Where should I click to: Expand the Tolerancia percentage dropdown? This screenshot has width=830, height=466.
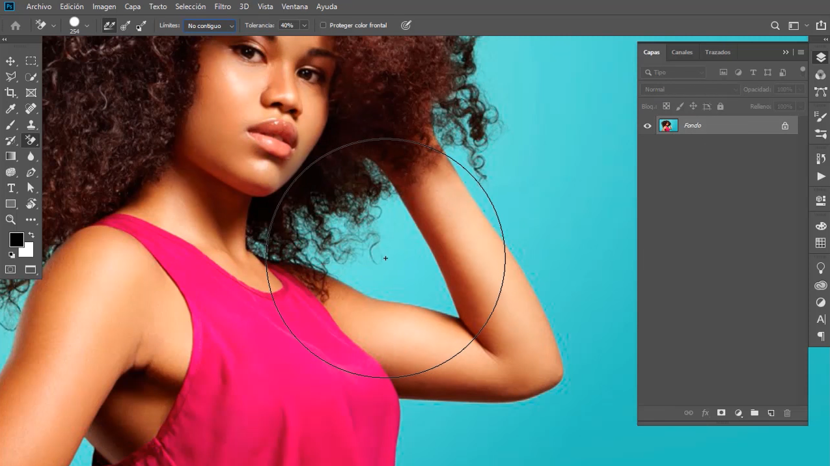point(303,25)
